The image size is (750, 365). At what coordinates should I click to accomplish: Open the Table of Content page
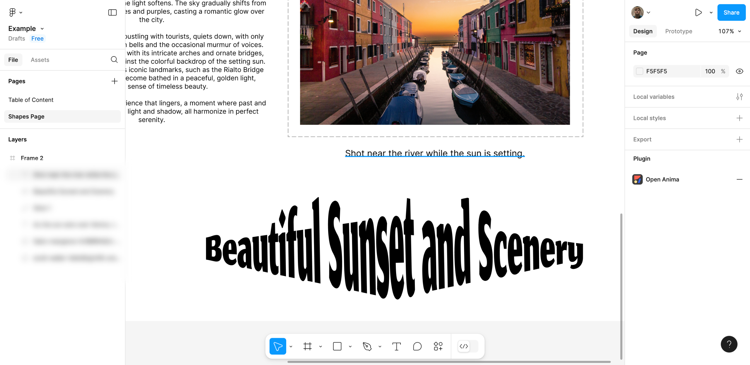click(31, 100)
